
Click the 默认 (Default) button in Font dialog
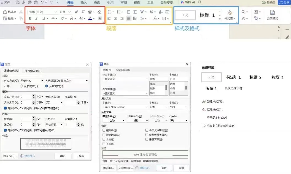pyautogui.click(x=108, y=168)
